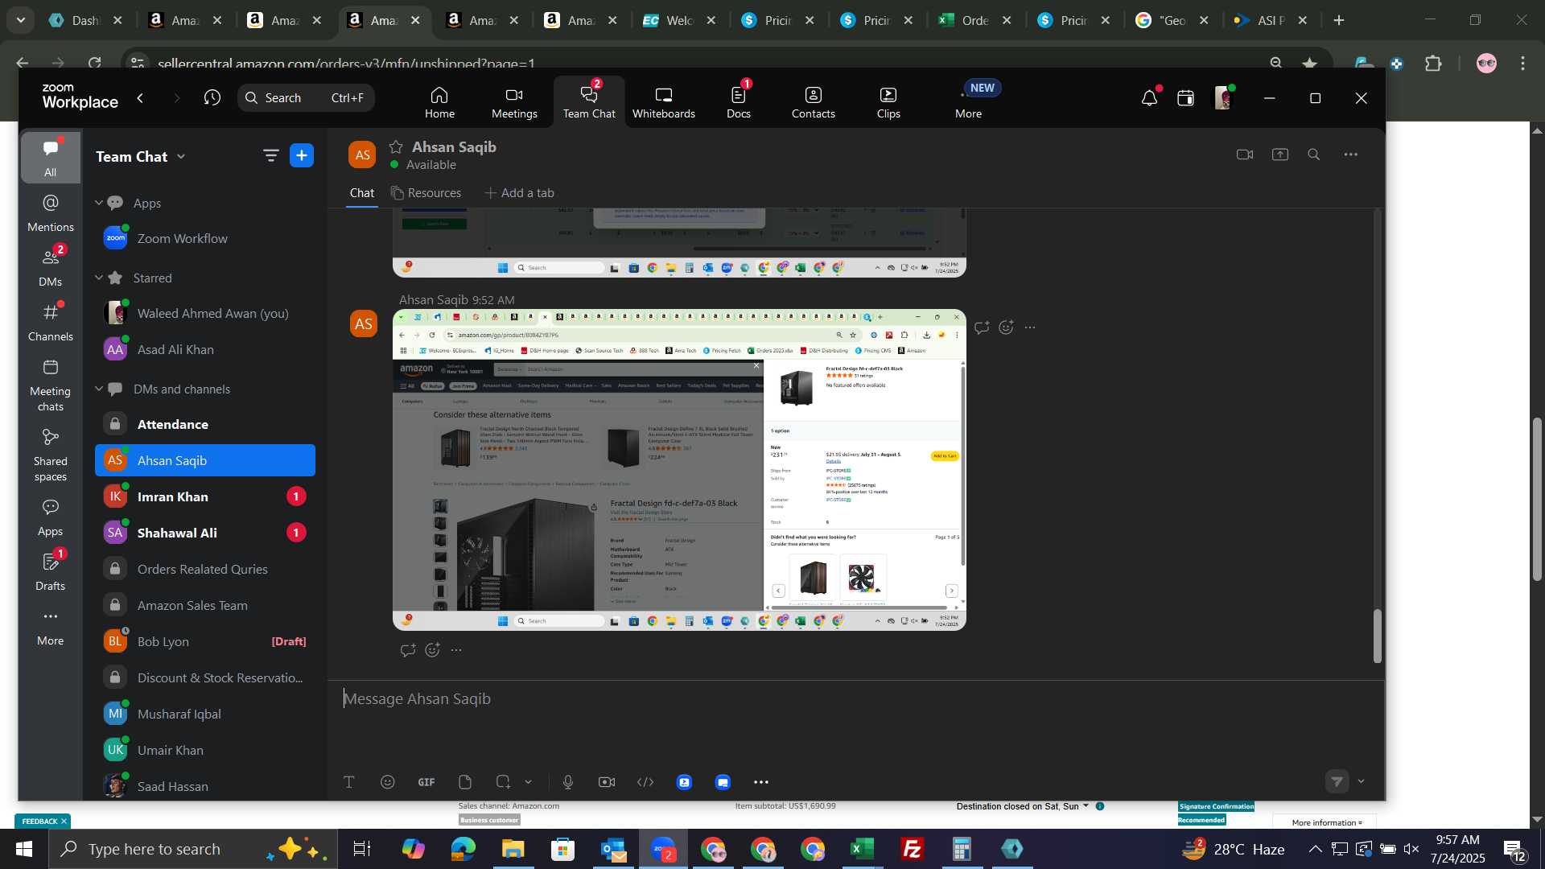
Task: Open chat with Imran Khan
Action: pos(204,496)
